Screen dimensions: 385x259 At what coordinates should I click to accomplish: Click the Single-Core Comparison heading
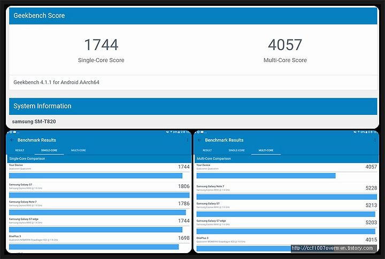tap(27, 159)
